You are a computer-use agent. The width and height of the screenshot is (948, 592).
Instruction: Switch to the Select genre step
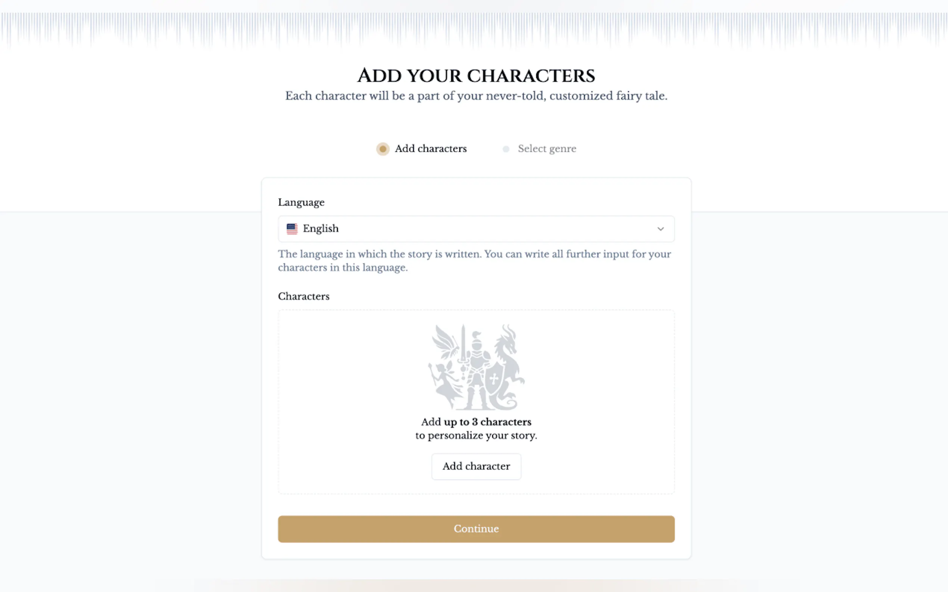(547, 149)
